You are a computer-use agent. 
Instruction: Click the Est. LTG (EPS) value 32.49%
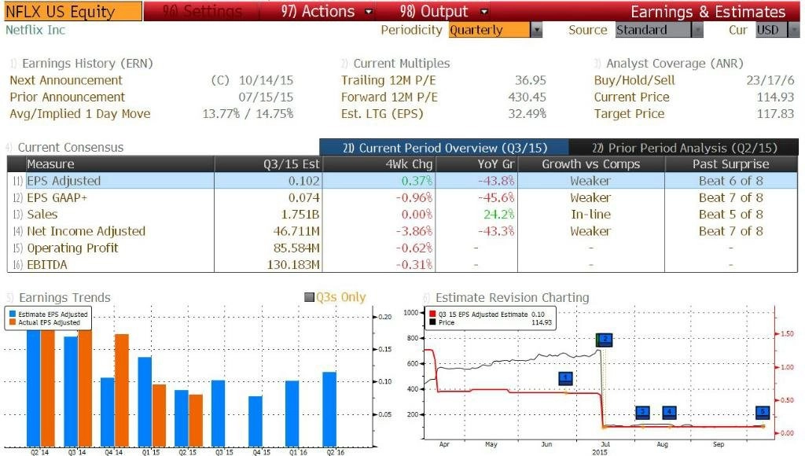pos(527,113)
